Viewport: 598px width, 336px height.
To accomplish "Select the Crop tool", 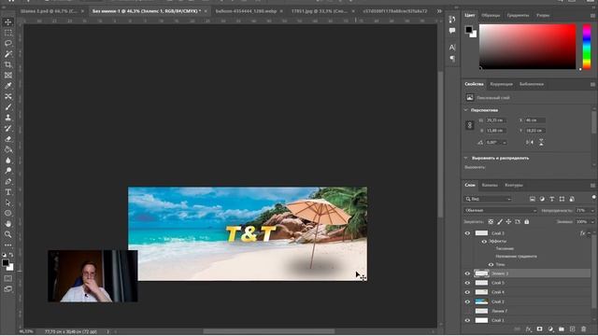I will click(8, 64).
